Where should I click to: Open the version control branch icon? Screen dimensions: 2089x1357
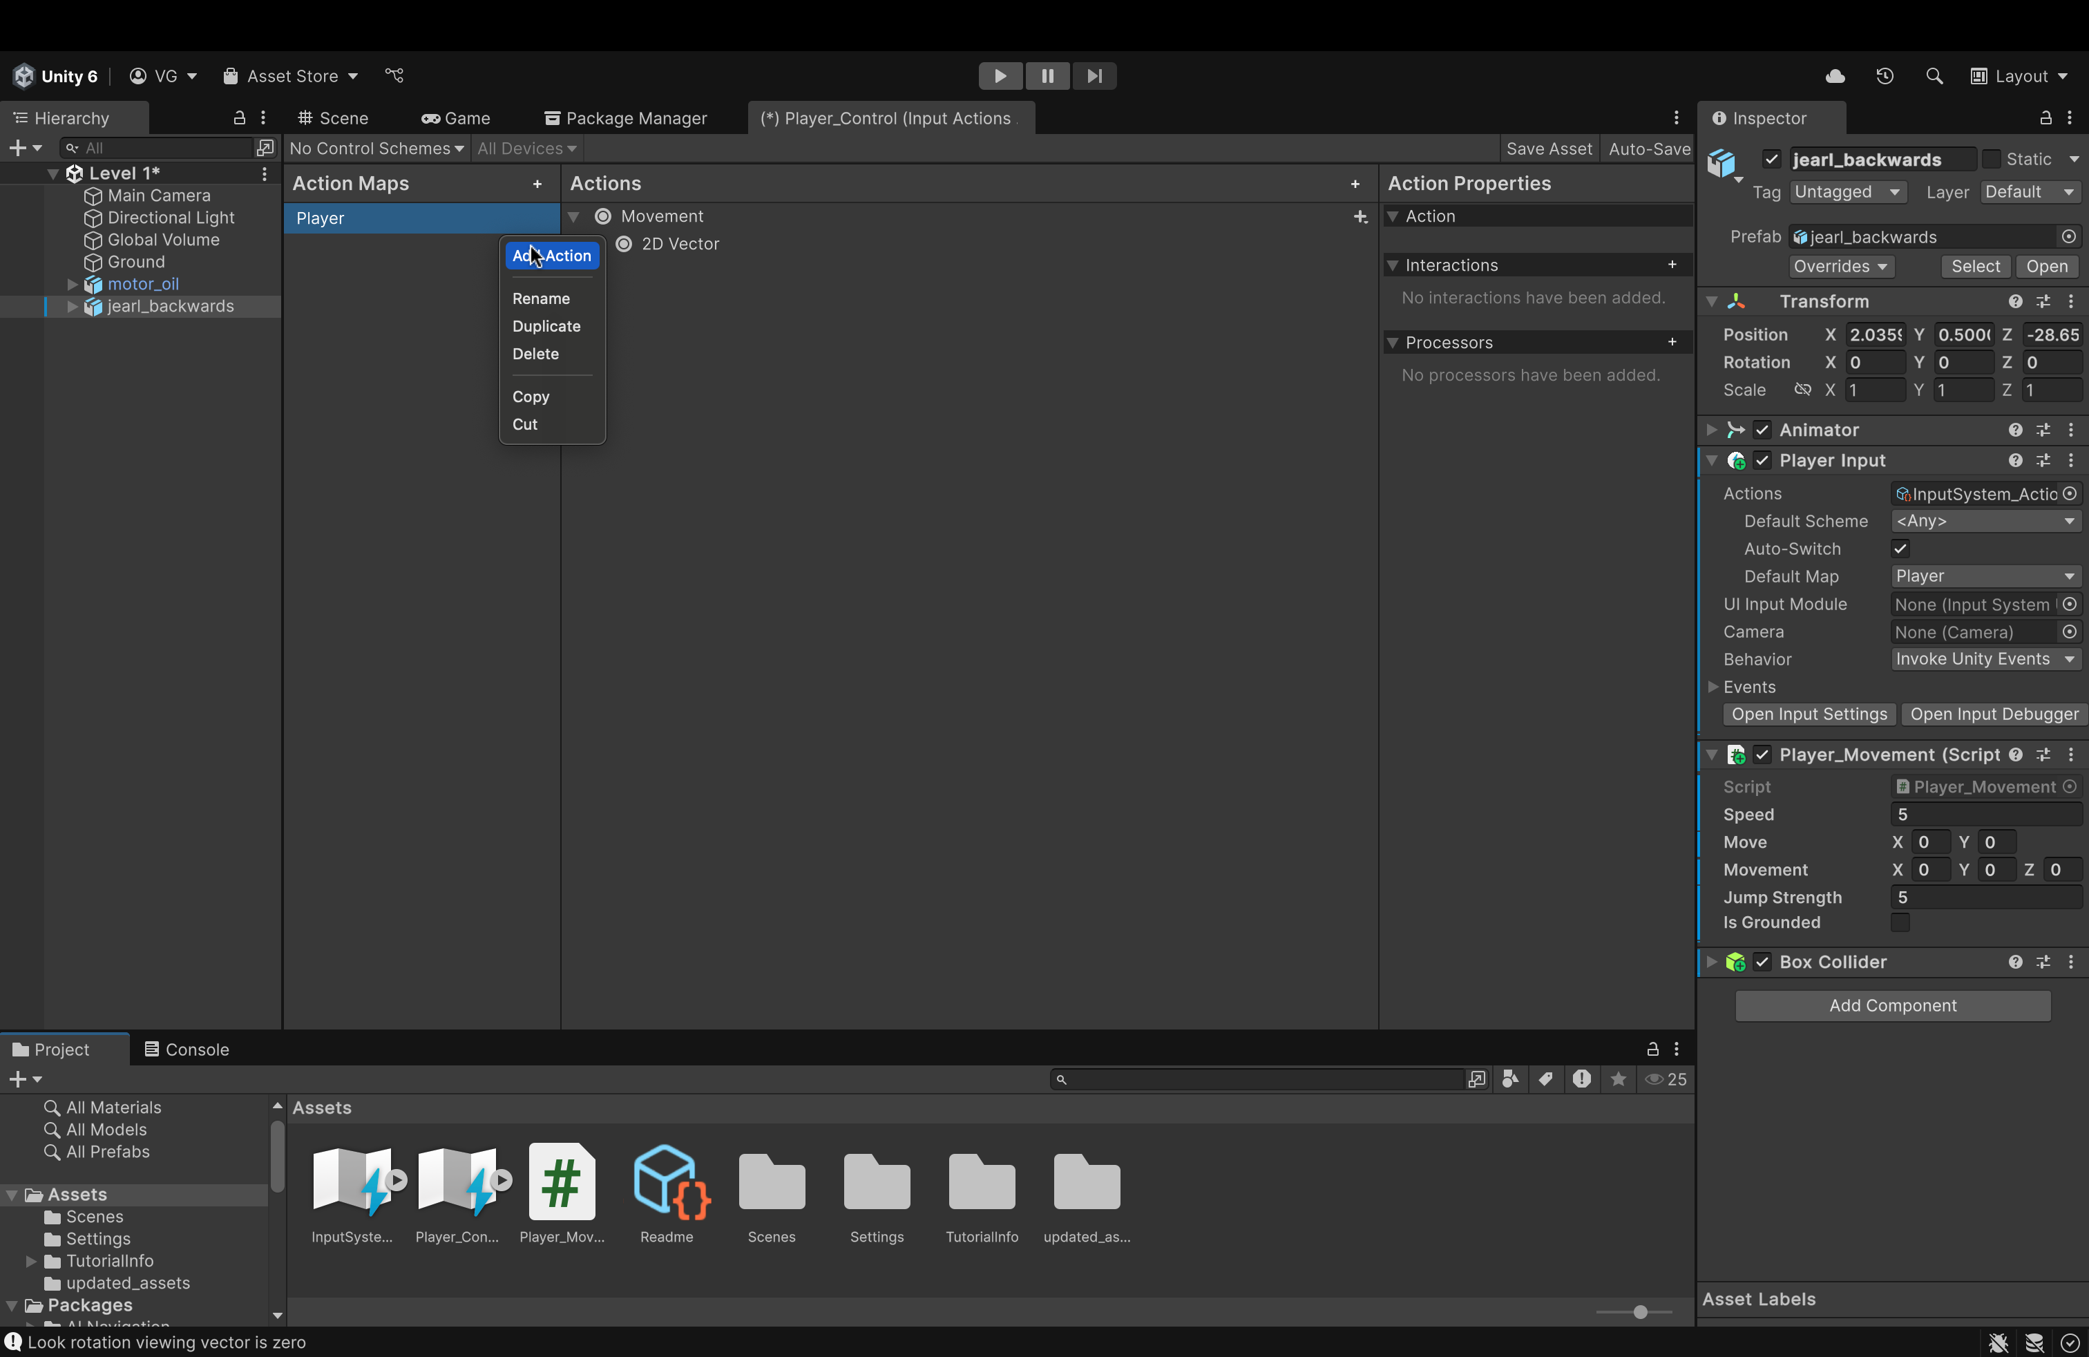pyautogui.click(x=394, y=75)
